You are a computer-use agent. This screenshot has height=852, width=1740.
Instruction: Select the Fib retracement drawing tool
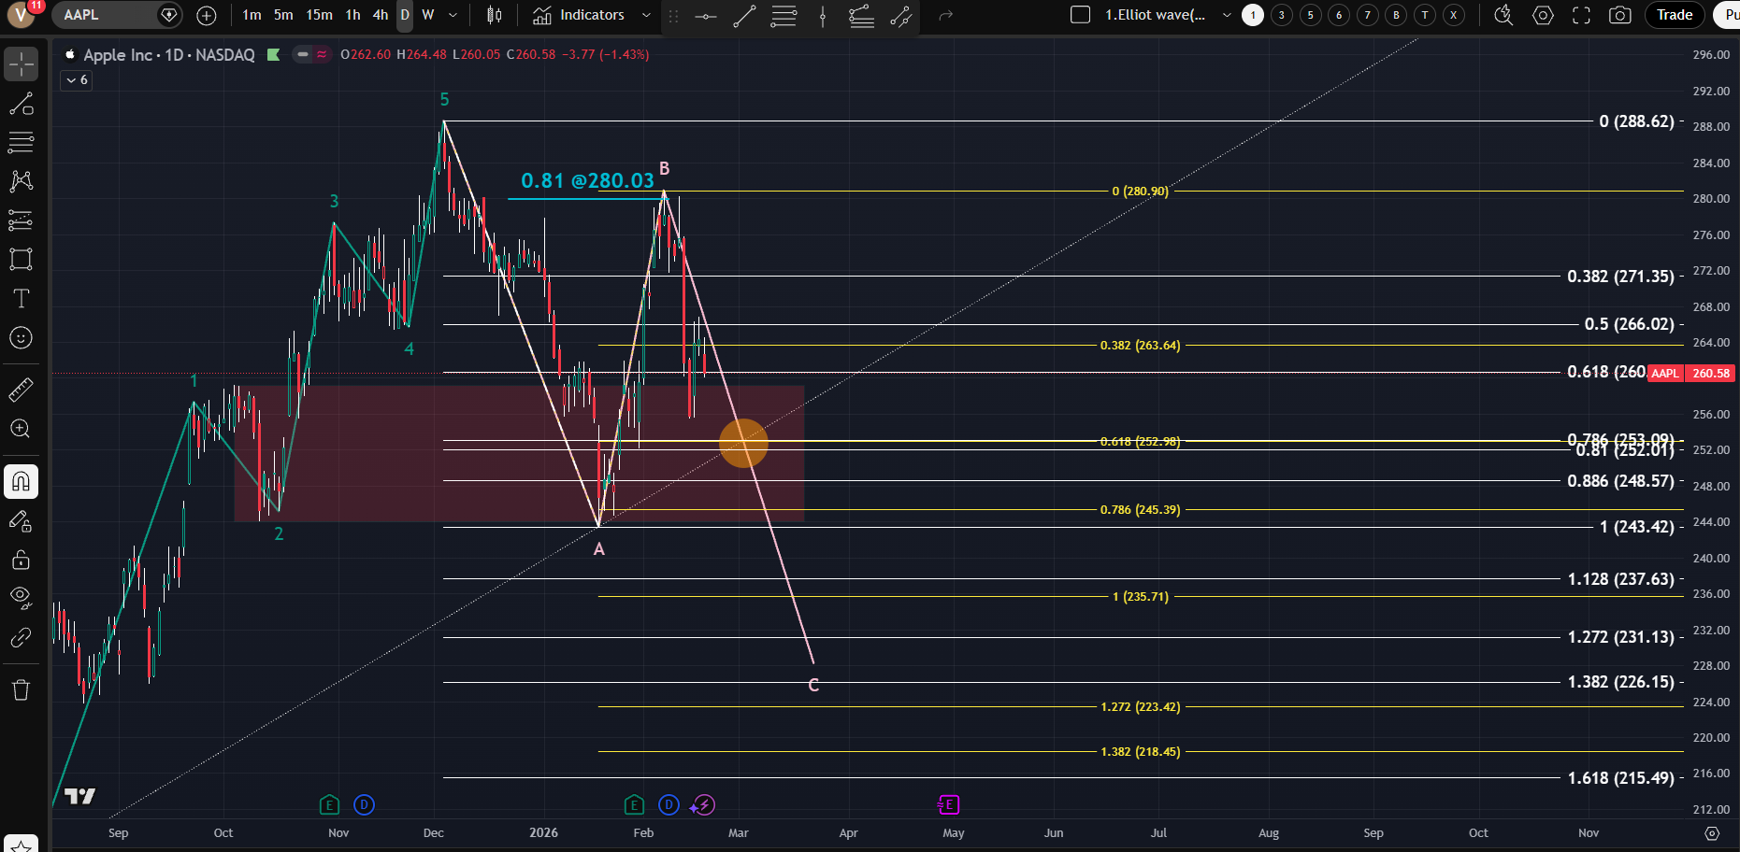(21, 143)
